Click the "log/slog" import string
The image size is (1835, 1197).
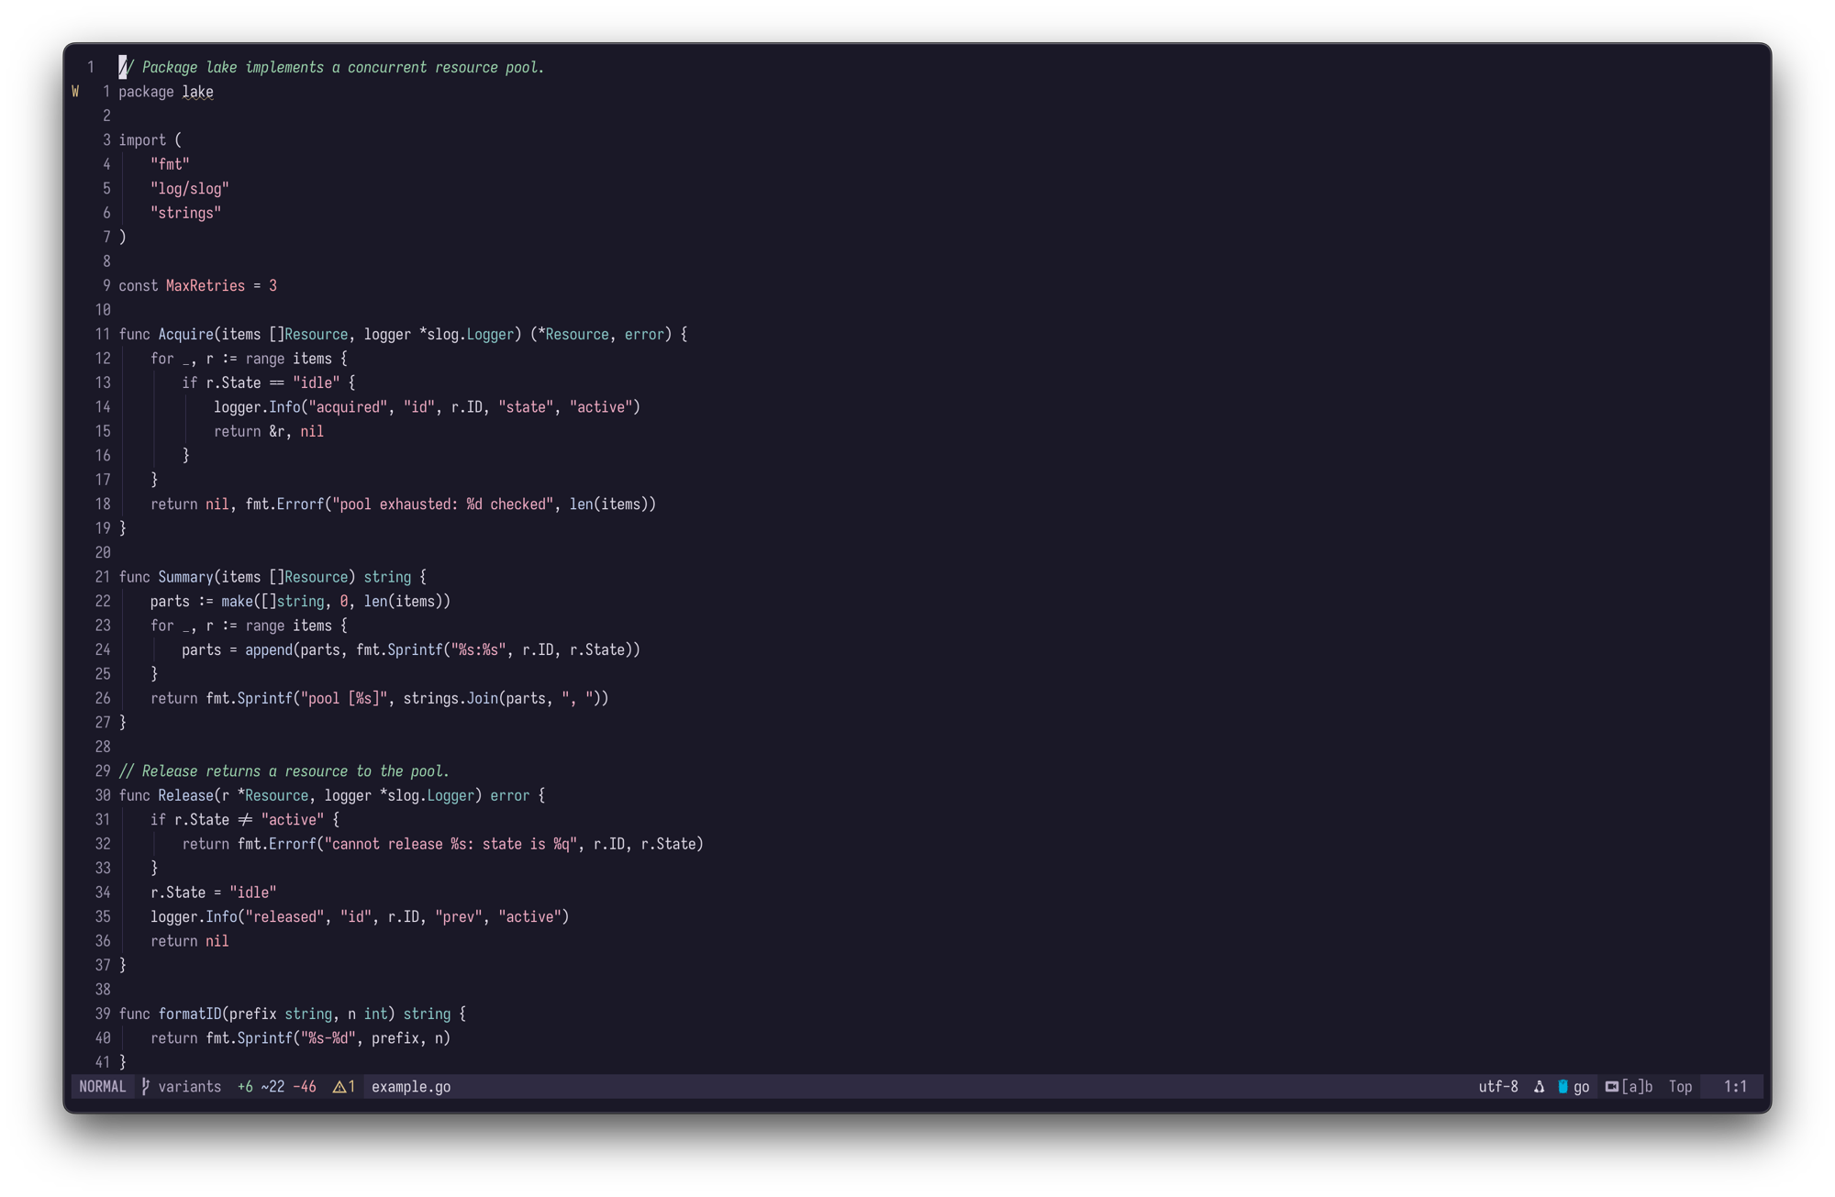(x=189, y=188)
